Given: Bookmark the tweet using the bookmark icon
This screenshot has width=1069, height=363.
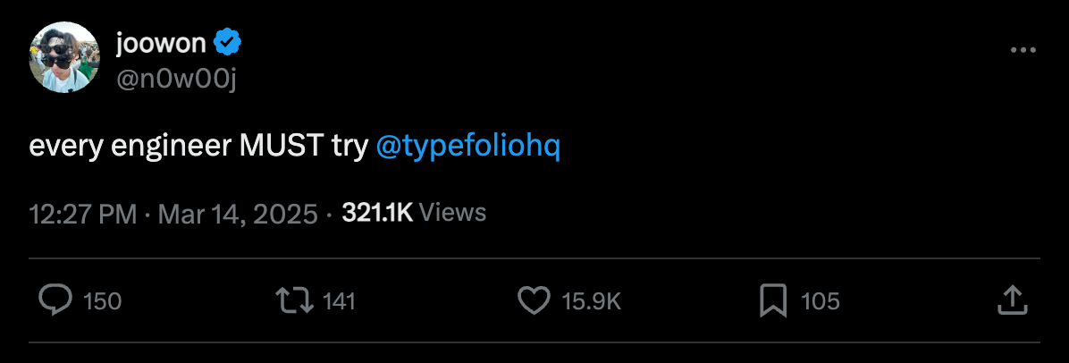Looking at the screenshot, I should click(773, 301).
